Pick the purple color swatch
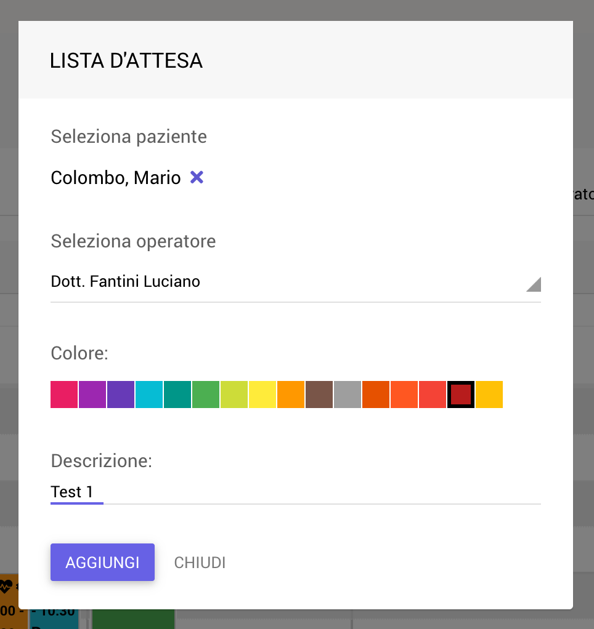Viewport: 594px width, 629px height. pyautogui.click(x=92, y=395)
